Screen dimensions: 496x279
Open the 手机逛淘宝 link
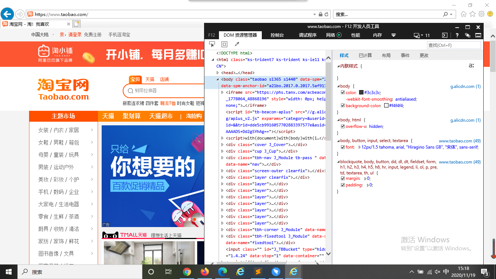119,35
